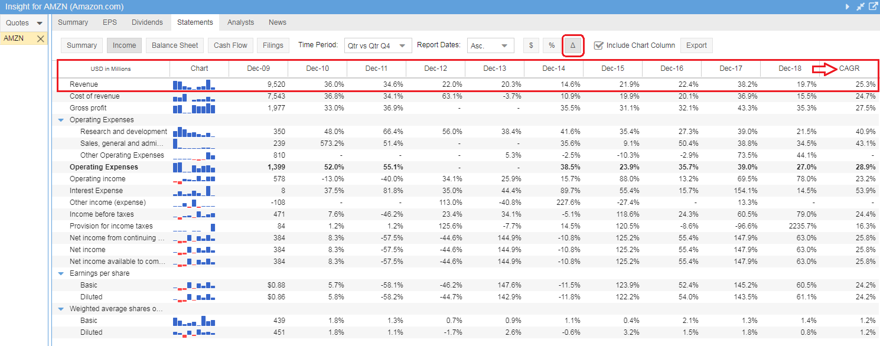
Task: Collapse the Operating Expenses section
Action: pos(61,120)
